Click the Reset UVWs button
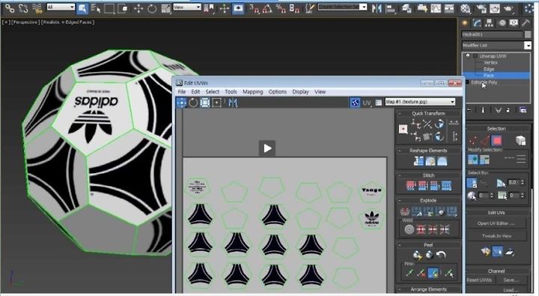Image resolution: width=539 pixels, height=296 pixels. pyautogui.click(x=479, y=280)
